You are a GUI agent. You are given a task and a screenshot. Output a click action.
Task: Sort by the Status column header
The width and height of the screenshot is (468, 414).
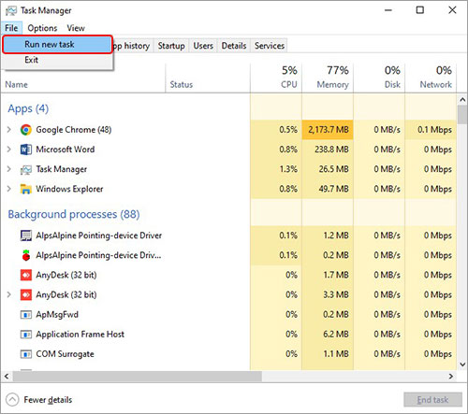(208, 79)
